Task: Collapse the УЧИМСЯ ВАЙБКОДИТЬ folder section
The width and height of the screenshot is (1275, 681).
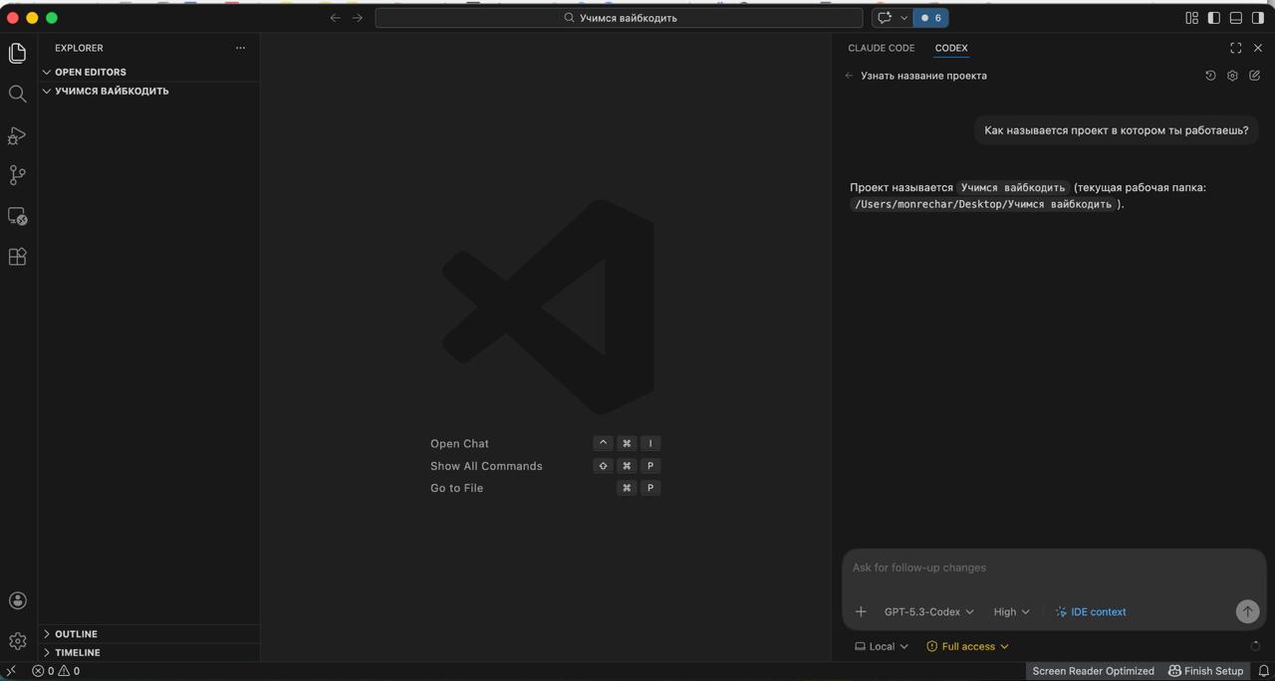Action: pos(149,91)
